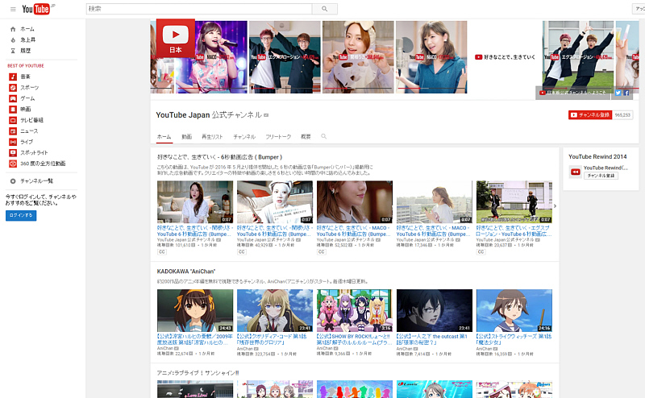
Task: Play first Bumper video with woman on sofa
Action: (195, 202)
